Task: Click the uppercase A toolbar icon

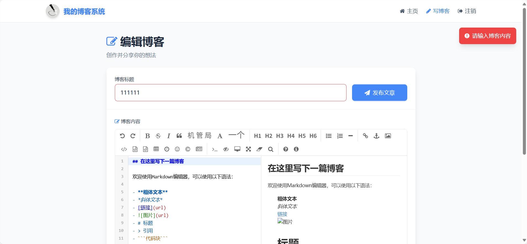Action: pyautogui.click(x=220, y=136)
